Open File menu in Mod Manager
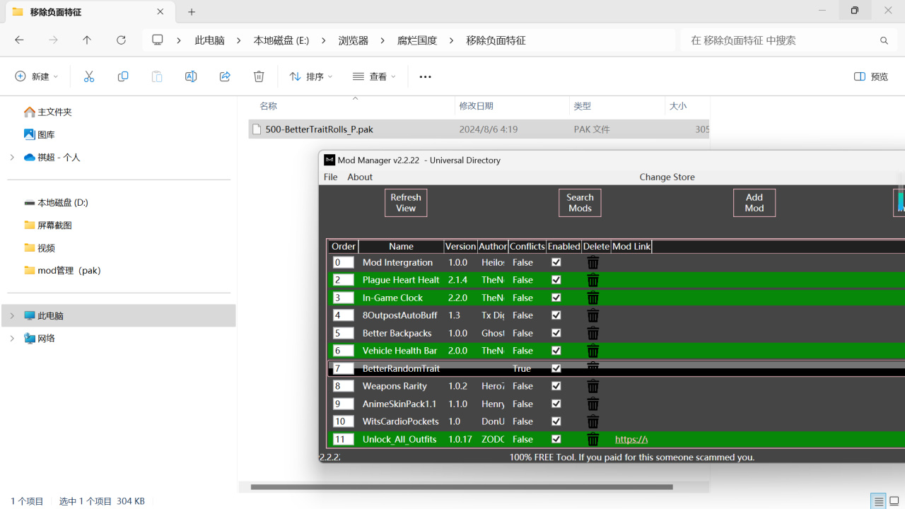The width and height of the screenshot is (905, 509). click(x=330, y=177)
